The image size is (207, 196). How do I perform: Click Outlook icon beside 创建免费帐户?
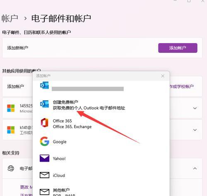tap(44, 104)
